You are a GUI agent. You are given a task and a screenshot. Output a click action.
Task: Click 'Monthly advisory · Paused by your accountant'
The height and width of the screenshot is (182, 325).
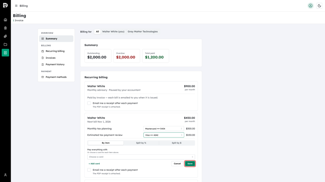(114, 90)
